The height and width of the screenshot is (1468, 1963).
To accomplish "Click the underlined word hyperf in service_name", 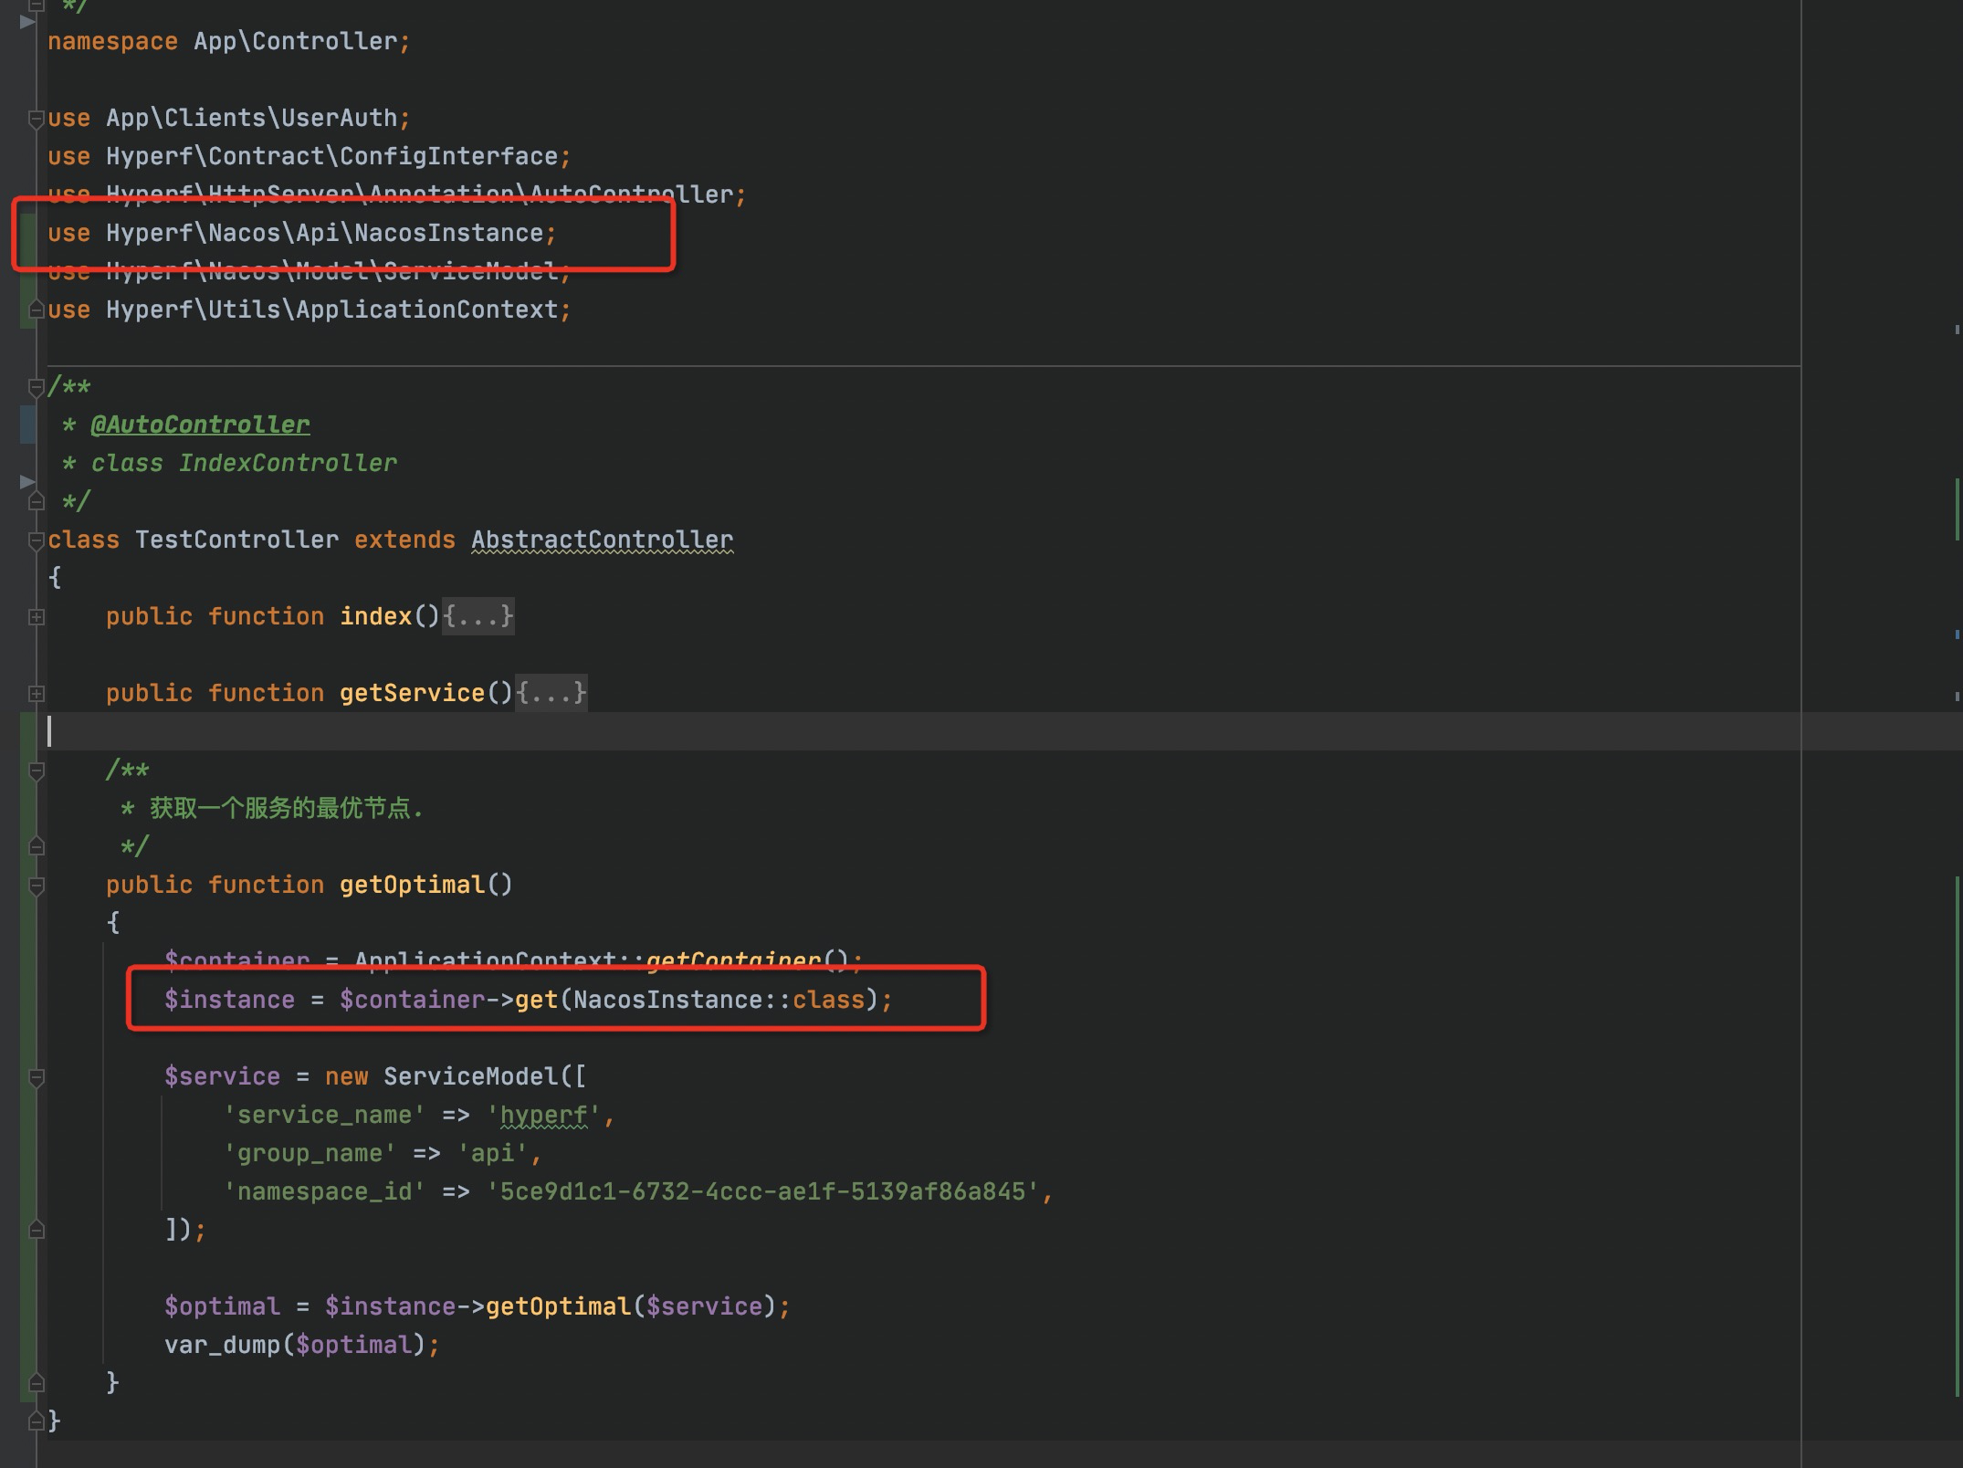I will pyautogui.click(x=545, y=1114).
